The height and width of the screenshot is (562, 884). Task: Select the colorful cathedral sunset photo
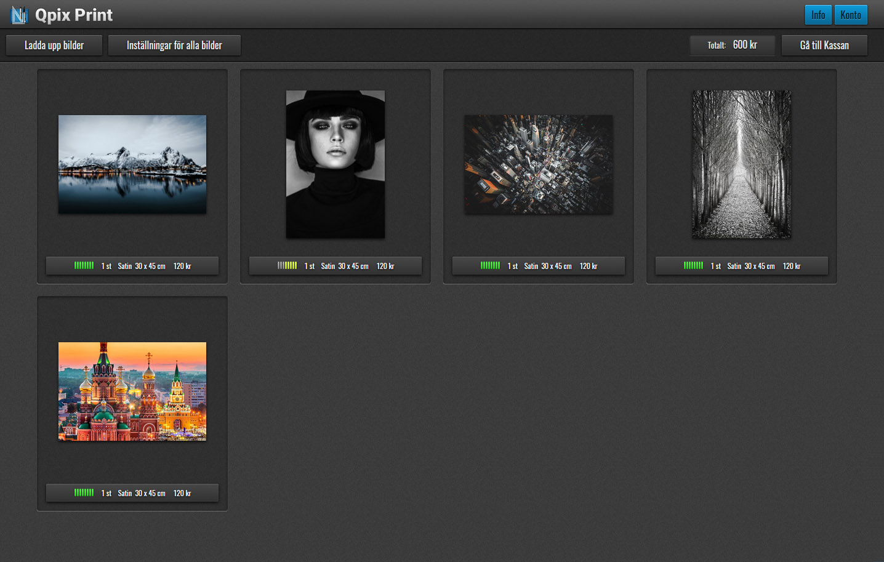132,391
